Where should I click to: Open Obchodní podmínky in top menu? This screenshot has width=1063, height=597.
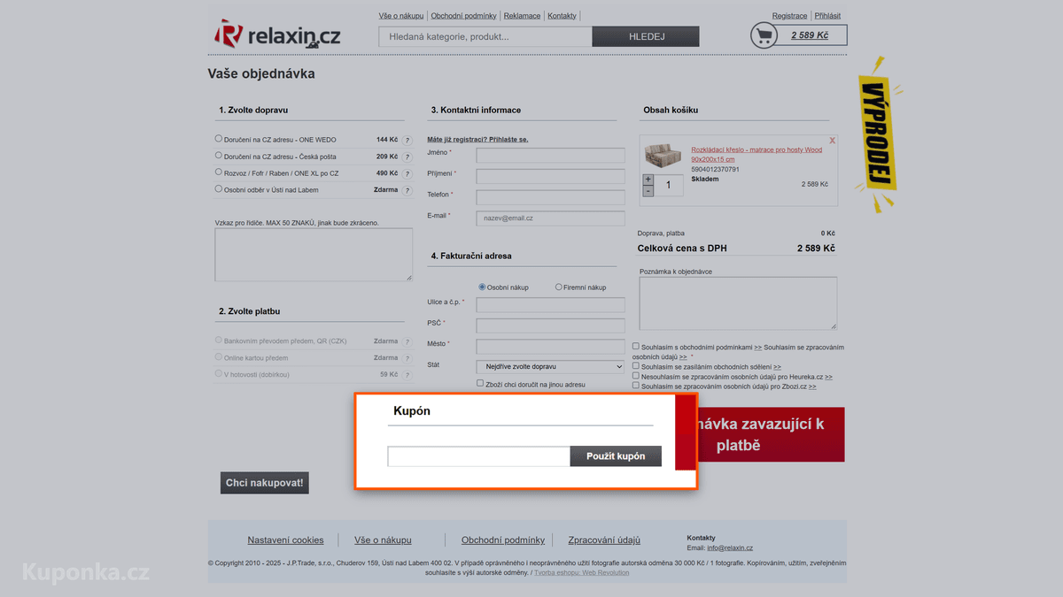pyautogui.click(x=464, y=16)
